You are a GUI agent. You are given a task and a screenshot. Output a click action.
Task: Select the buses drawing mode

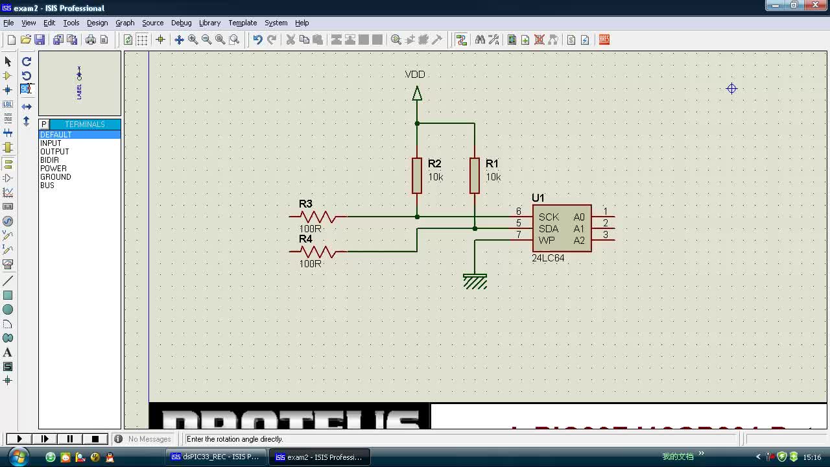click(8, 132)
